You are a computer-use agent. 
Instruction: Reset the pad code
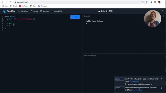point(34,11)
